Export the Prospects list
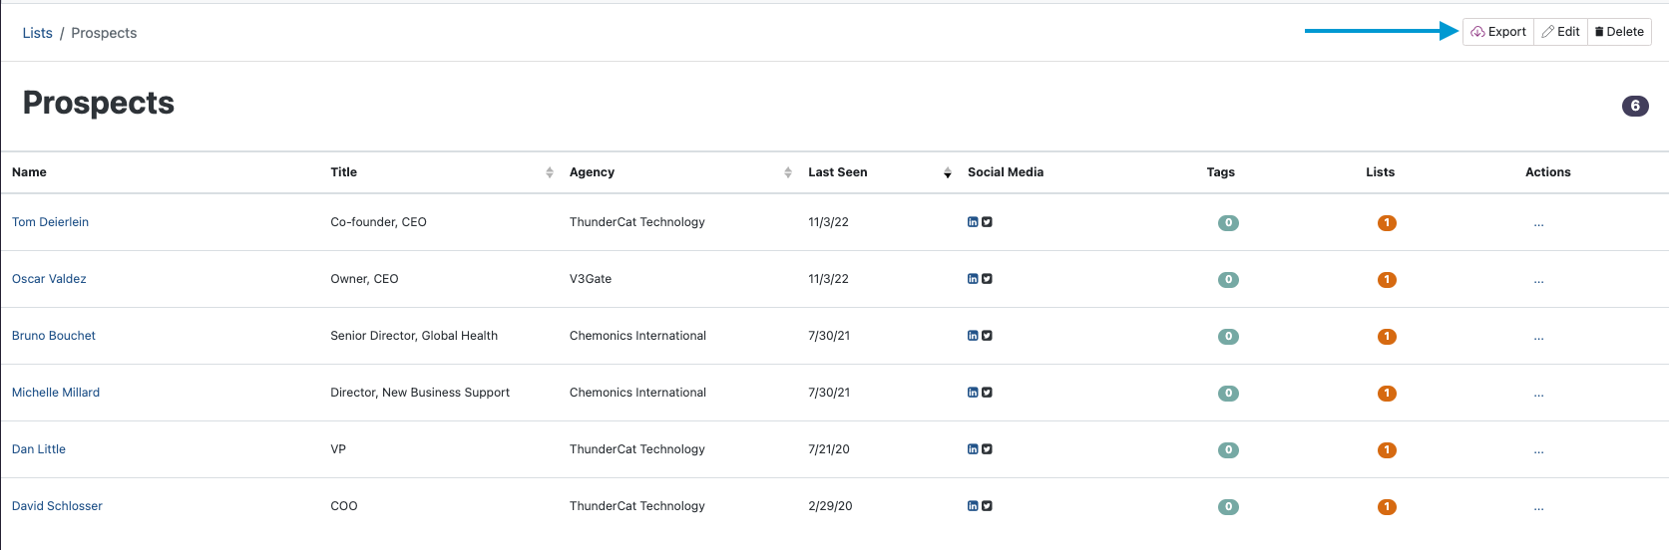Screen dimensions: 1669x550 click(1498, 32)
